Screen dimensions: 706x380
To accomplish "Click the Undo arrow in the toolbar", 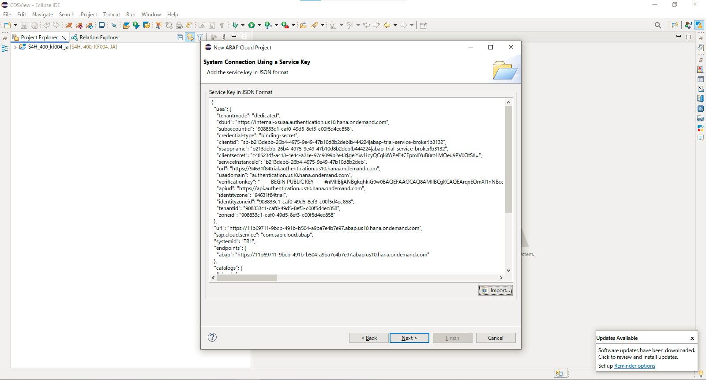I will click(x=46, y=25).
